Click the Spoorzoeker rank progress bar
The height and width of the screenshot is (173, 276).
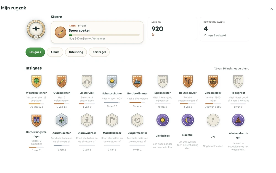point(104,35)
